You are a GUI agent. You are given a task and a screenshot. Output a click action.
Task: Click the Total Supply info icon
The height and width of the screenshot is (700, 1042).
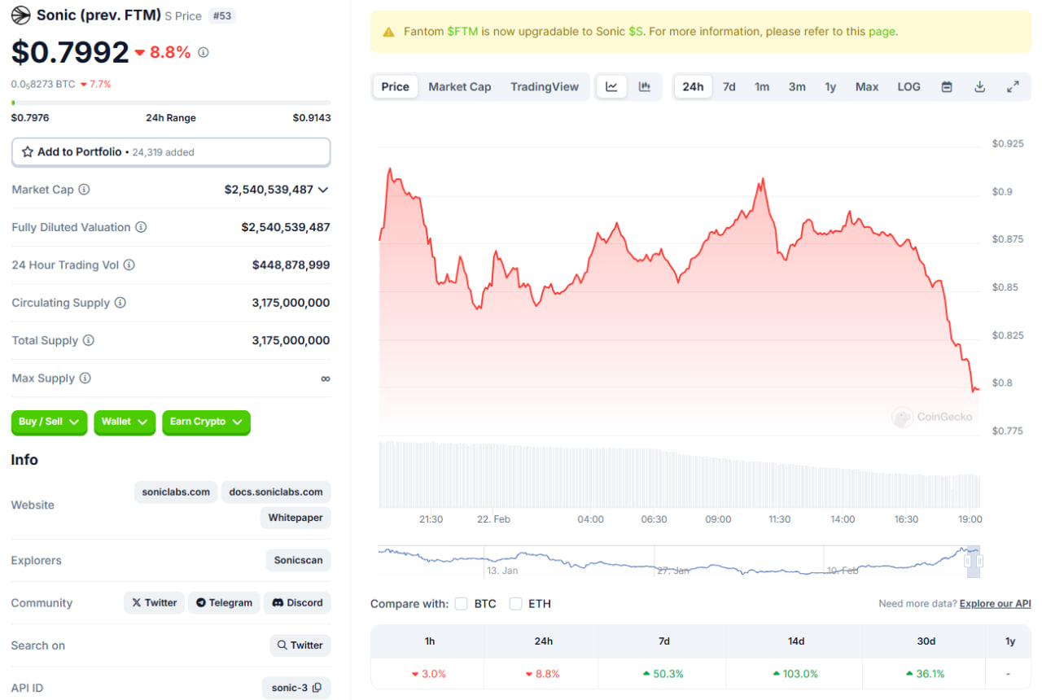click(x=89, y=340)
